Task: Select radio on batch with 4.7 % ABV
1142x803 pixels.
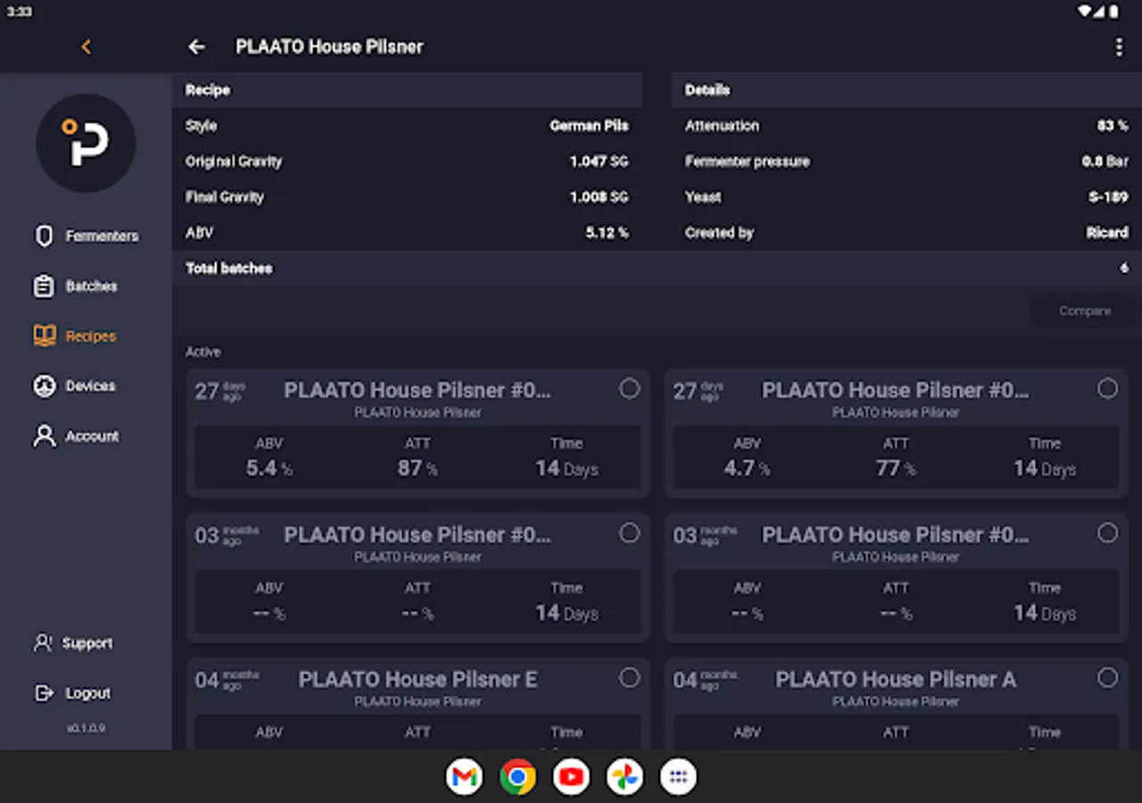Action: (x=1107, y=388)
